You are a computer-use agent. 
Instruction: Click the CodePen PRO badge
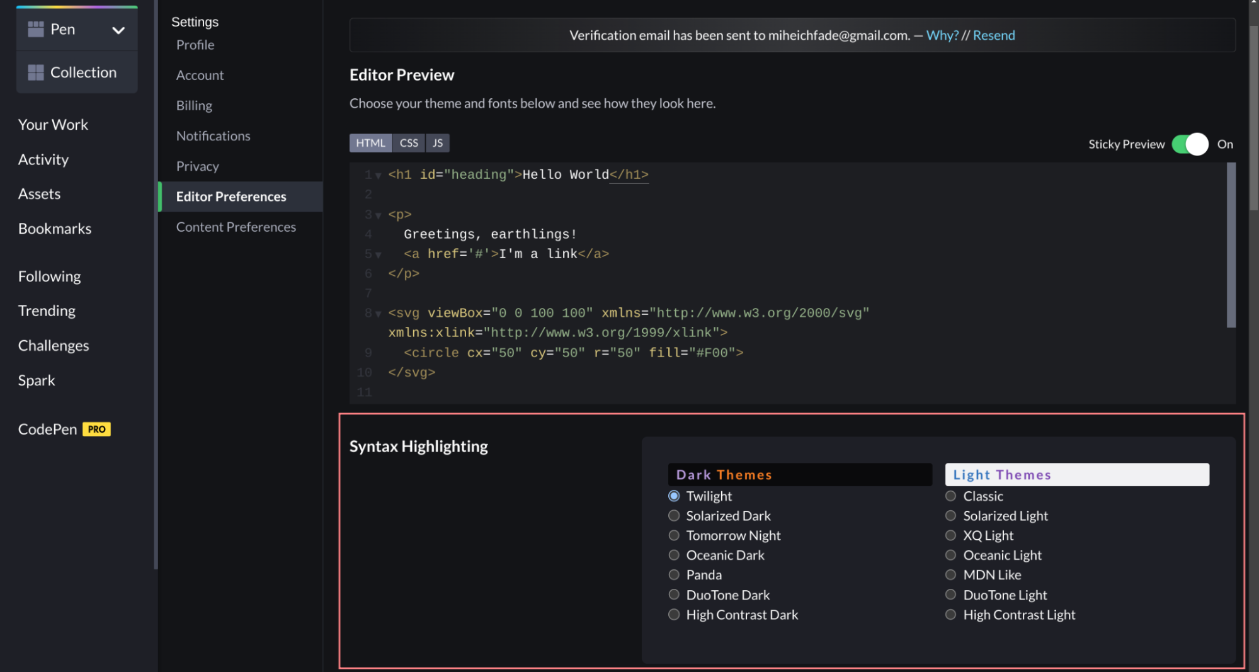click(96, 429)
